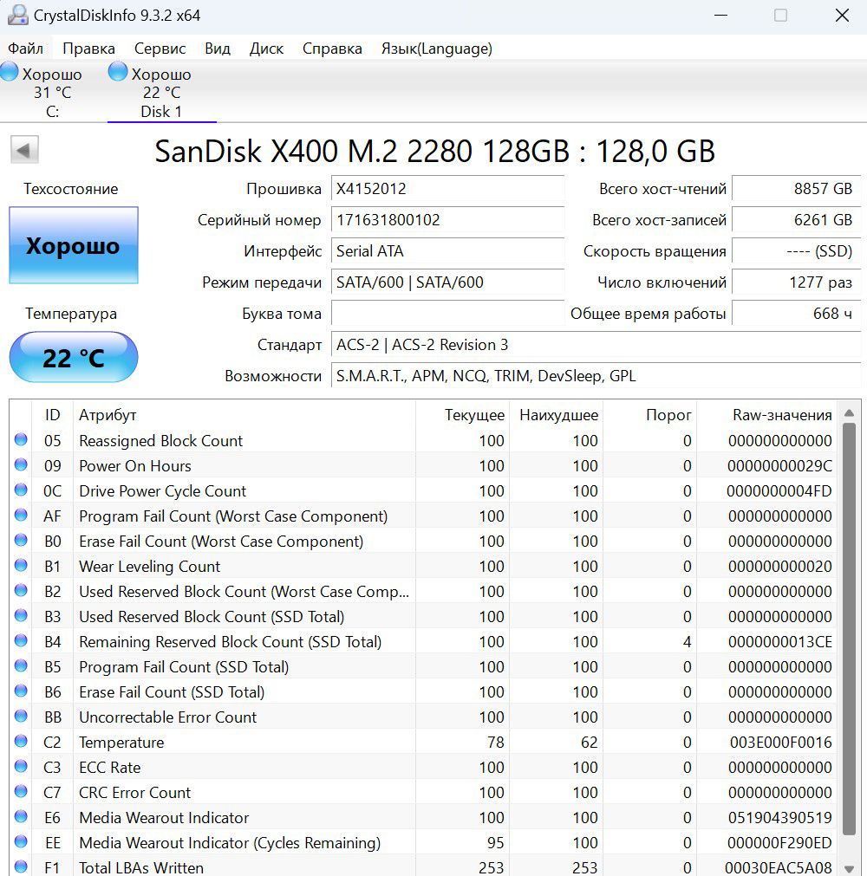
Task: Click status dot for Erase Fail Count (SSD Total)
Action: tap(21, 691)
